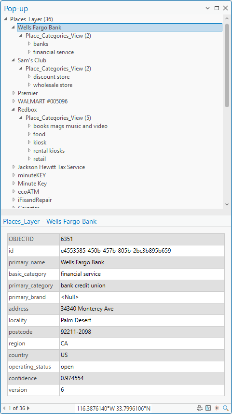Click the coordinates 116.3876140°W 33.7996106°N
Image resolution: width=232 pixels, height=414 pixels.
coord(114,408)
